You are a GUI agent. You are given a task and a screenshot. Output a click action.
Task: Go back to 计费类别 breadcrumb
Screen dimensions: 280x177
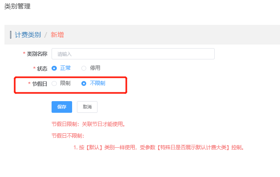[x=28, y=35]
